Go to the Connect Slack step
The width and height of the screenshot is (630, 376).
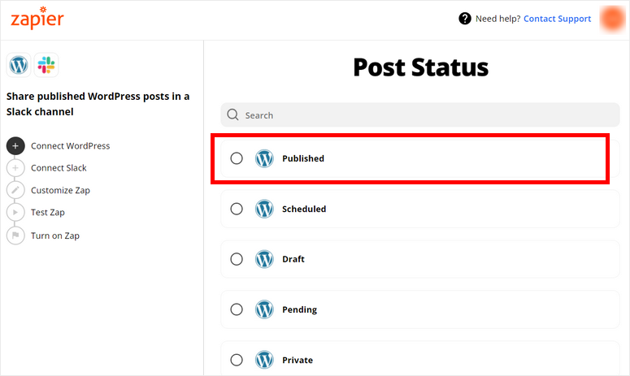(x=59, y=168)
